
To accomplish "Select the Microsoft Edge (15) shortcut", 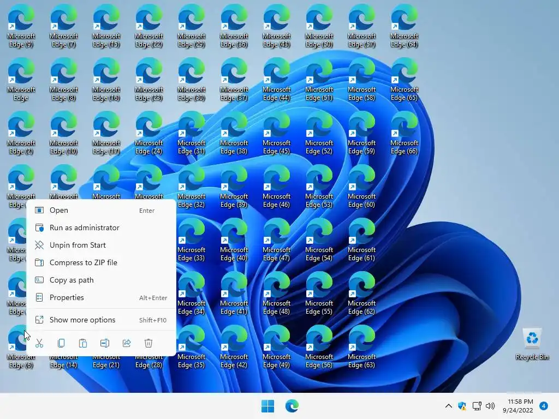I will [106, 26].
